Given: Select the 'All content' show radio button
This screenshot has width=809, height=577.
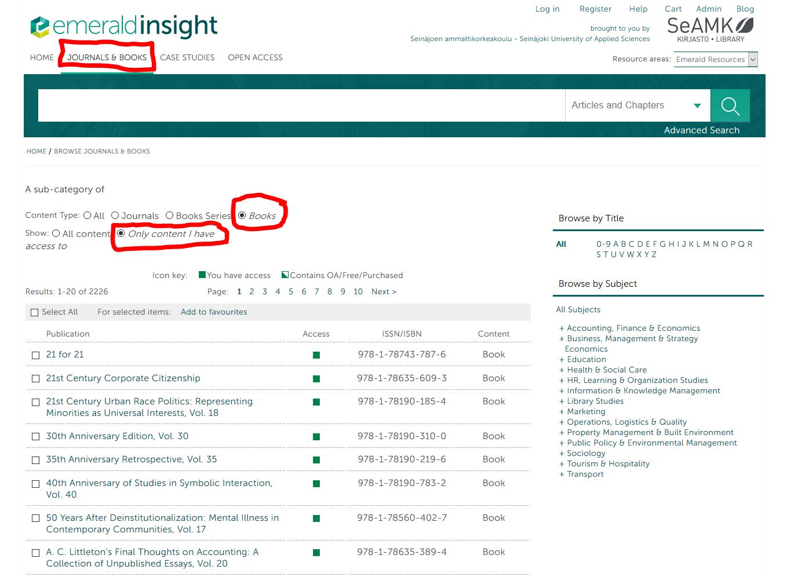Looking at the screenshot, I should click(x=56, y=233).
